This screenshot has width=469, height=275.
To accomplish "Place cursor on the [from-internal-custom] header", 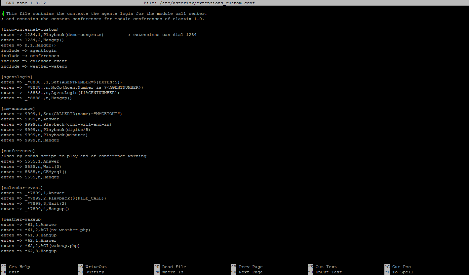I will click(30, 29).
